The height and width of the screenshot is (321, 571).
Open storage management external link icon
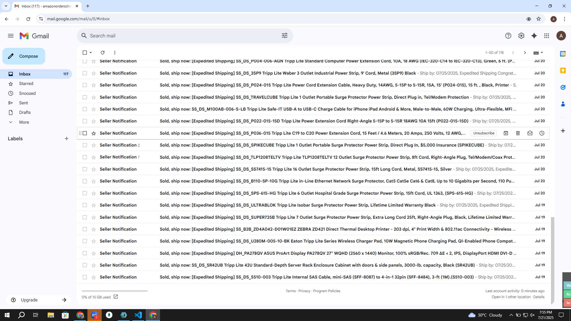tap(116, 297)
